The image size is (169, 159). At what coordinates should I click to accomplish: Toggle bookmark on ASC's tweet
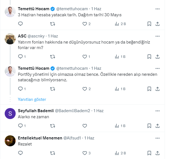[x=149, y=57]
